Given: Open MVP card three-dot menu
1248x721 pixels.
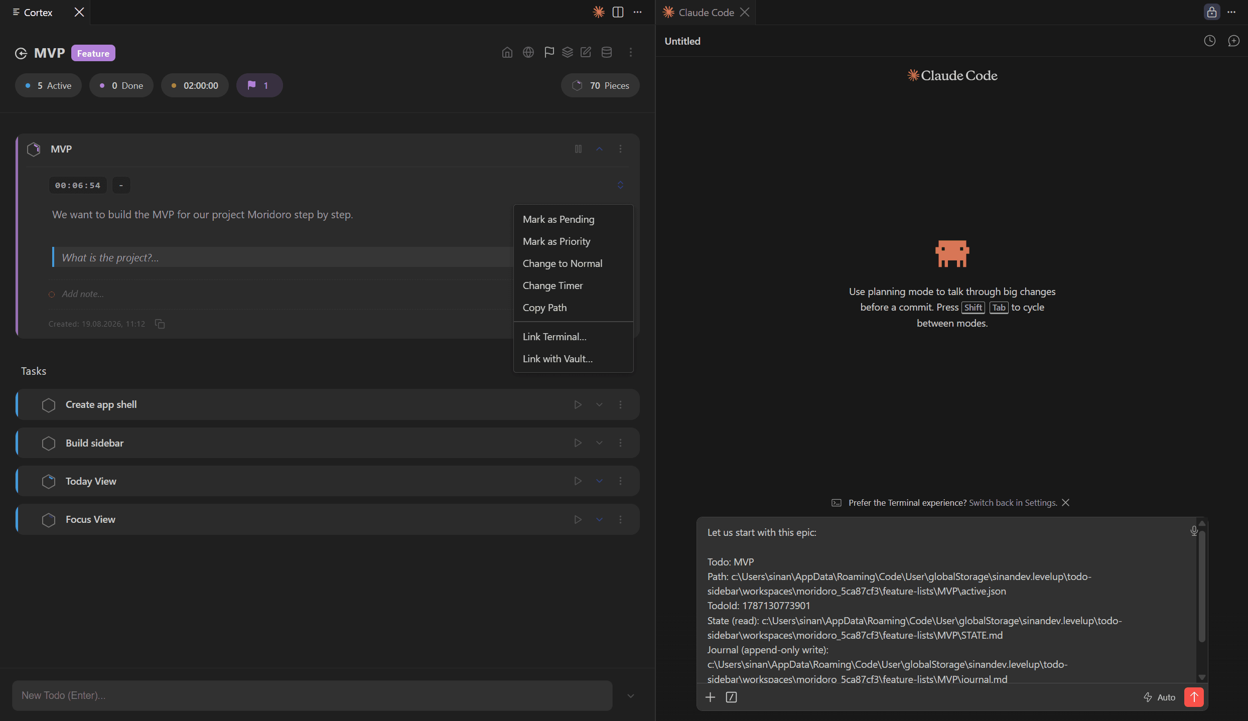Looking at the screenshot, I should click(x=620, y=149).
